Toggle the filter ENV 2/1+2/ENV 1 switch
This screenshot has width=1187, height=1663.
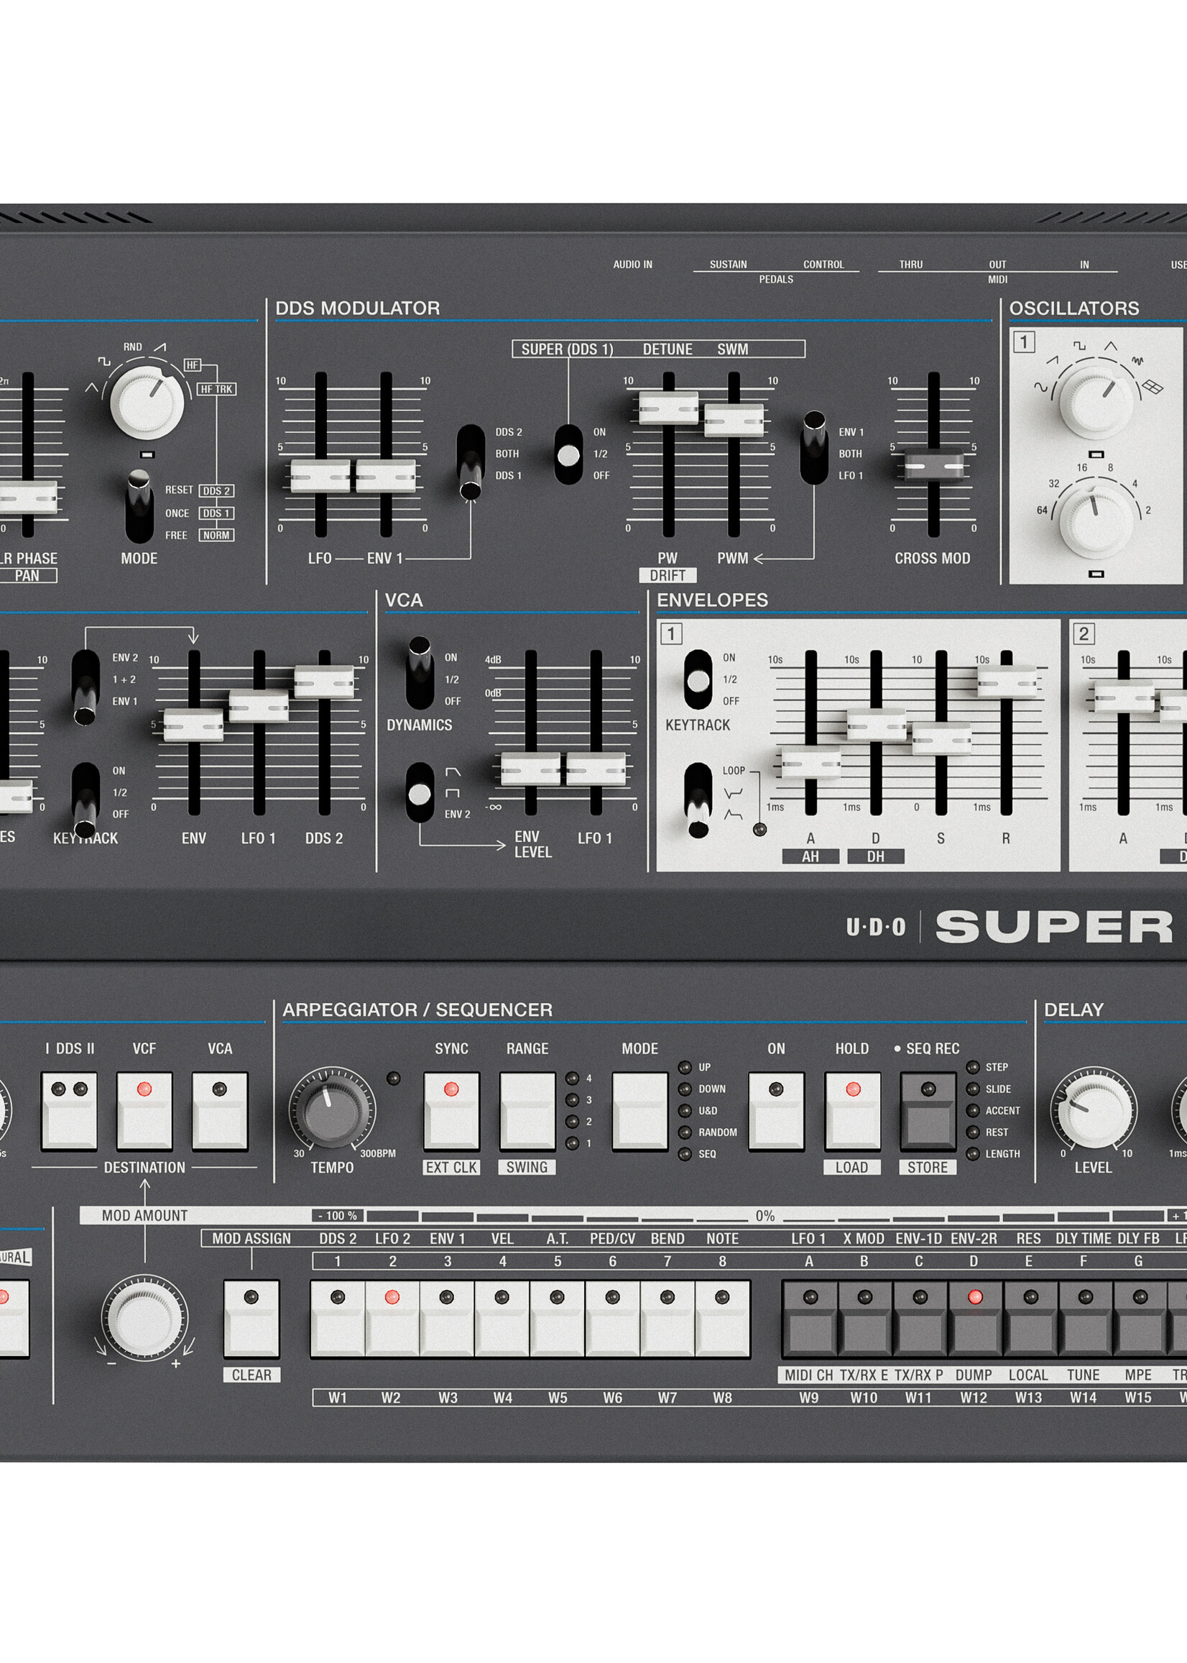click(86, 687)
